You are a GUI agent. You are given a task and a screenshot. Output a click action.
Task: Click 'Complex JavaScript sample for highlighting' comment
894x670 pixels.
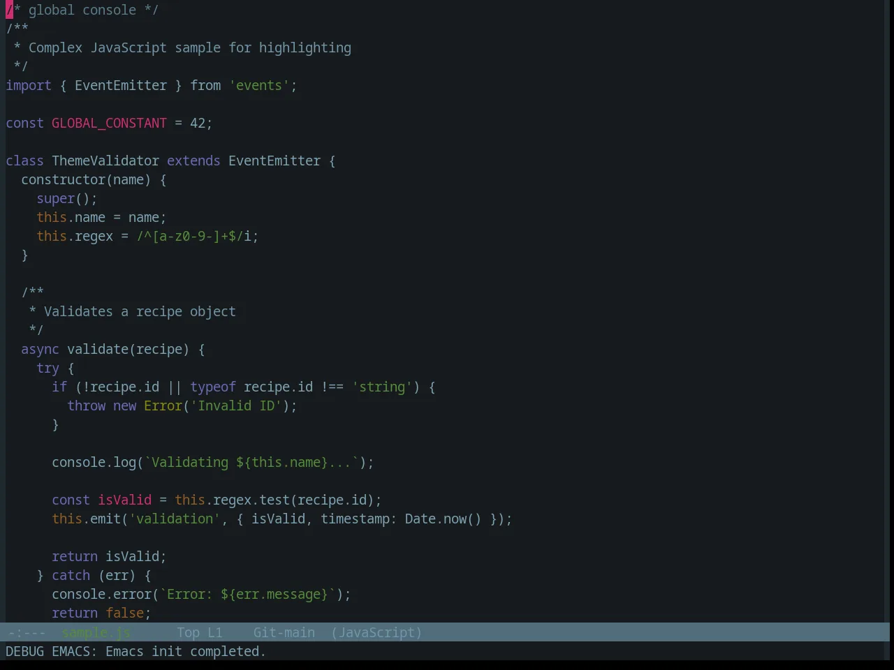pos(190,47)
